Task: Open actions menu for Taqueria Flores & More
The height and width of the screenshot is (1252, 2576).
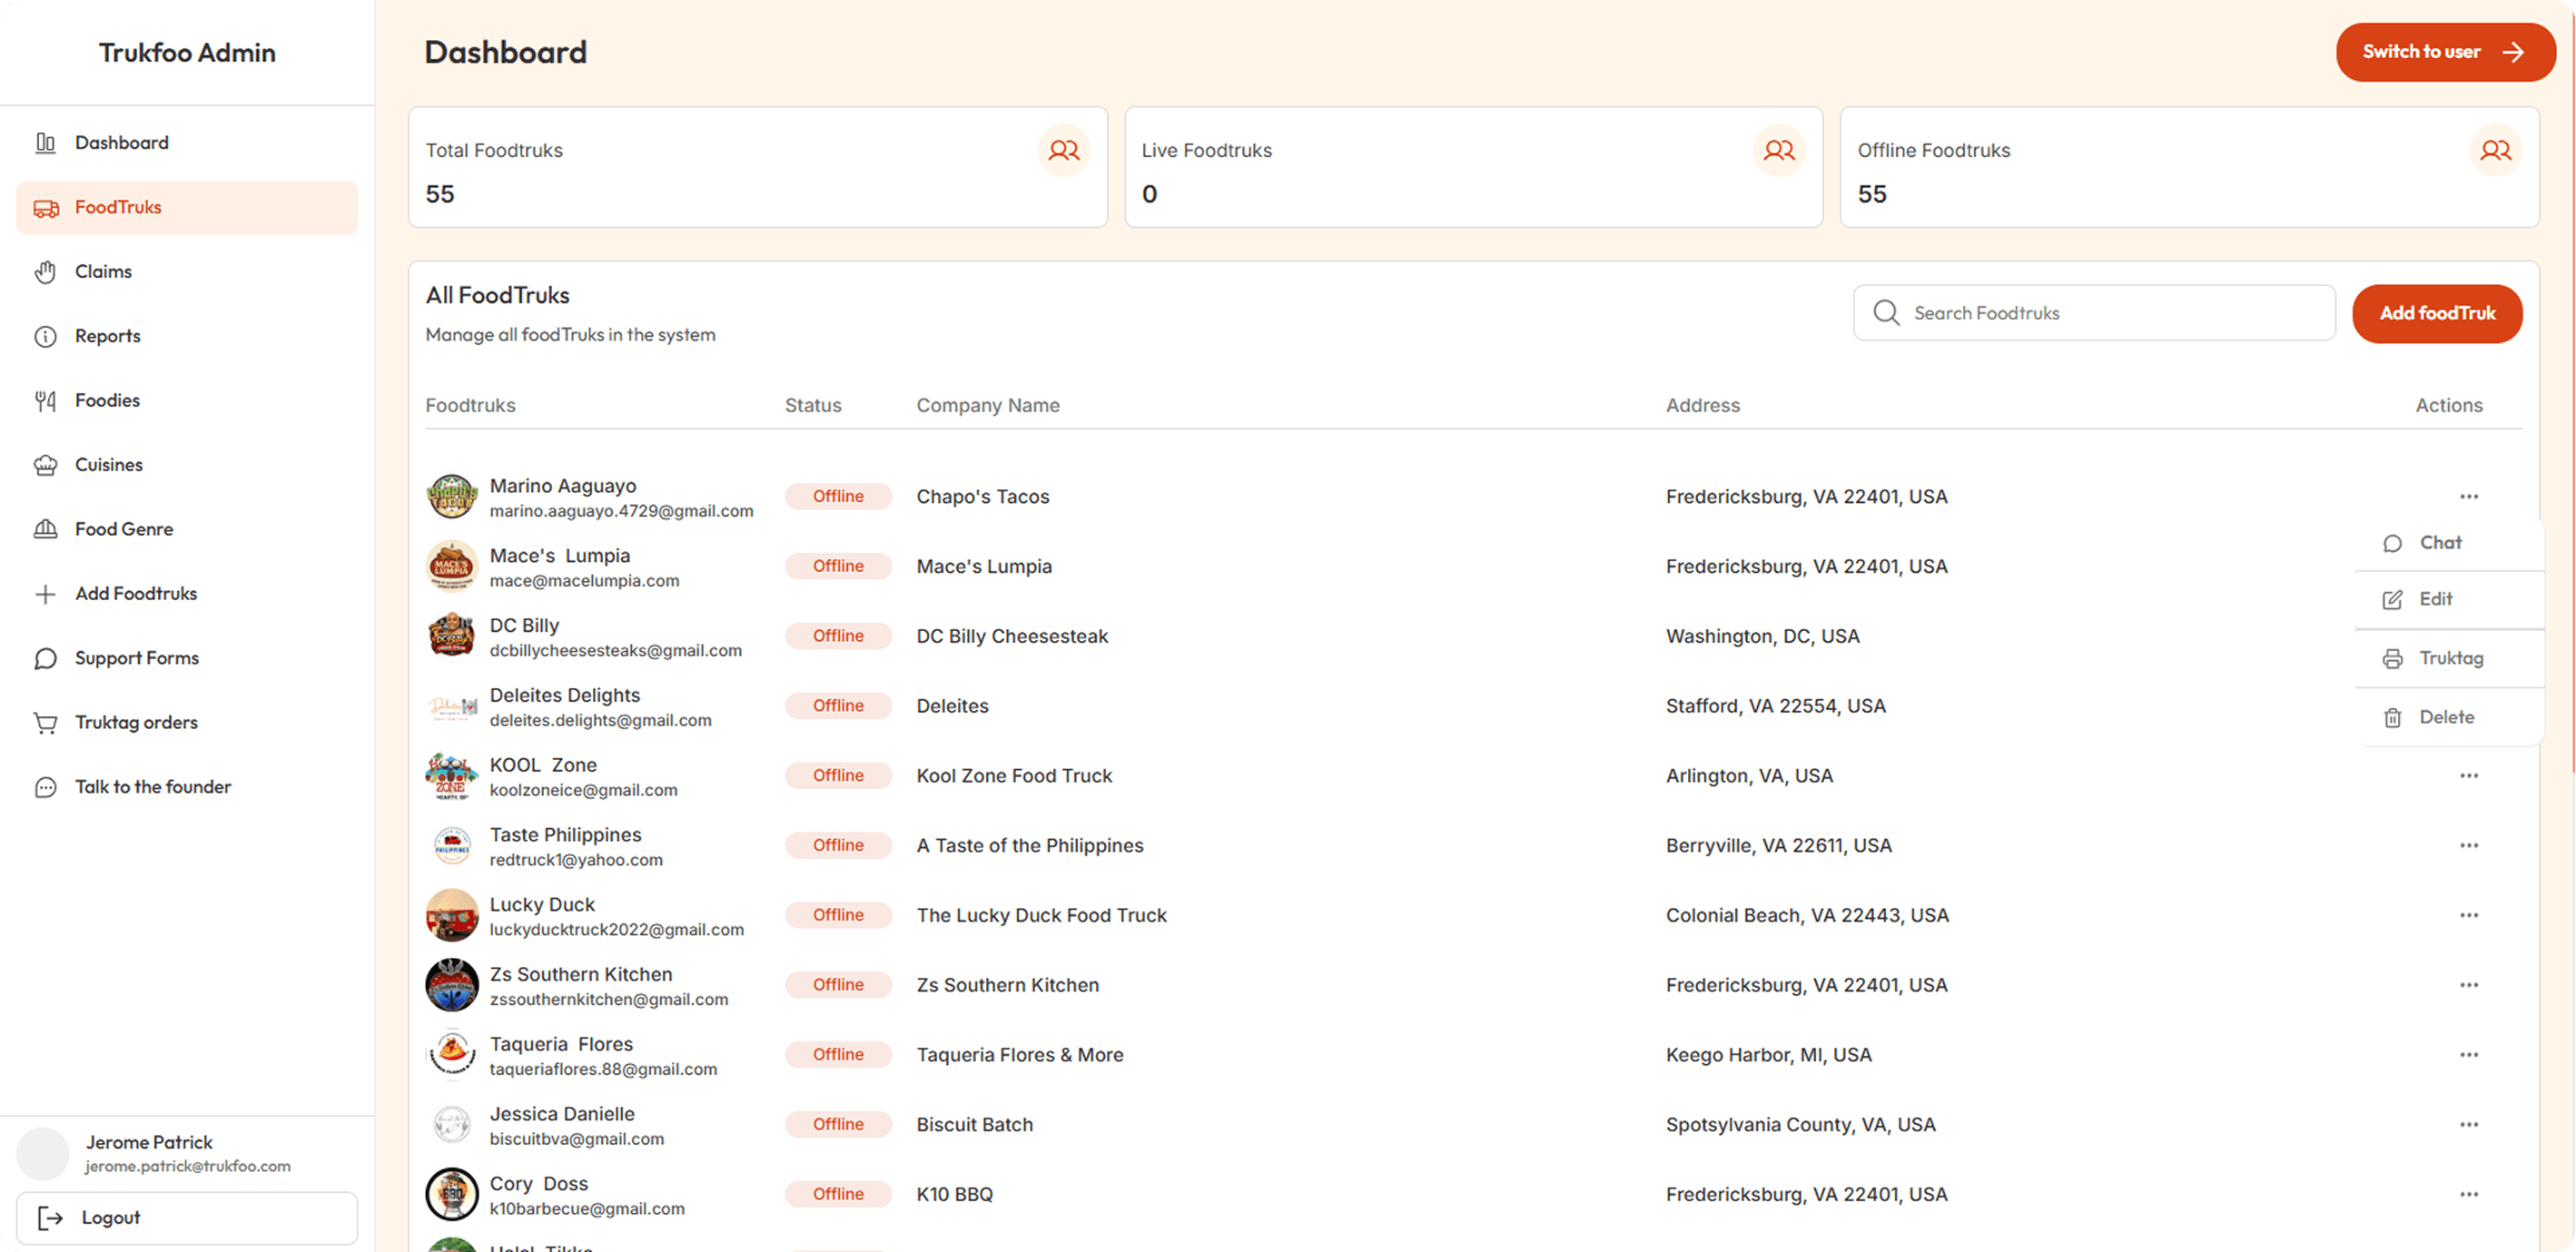Action: tap(2469, 1055)
